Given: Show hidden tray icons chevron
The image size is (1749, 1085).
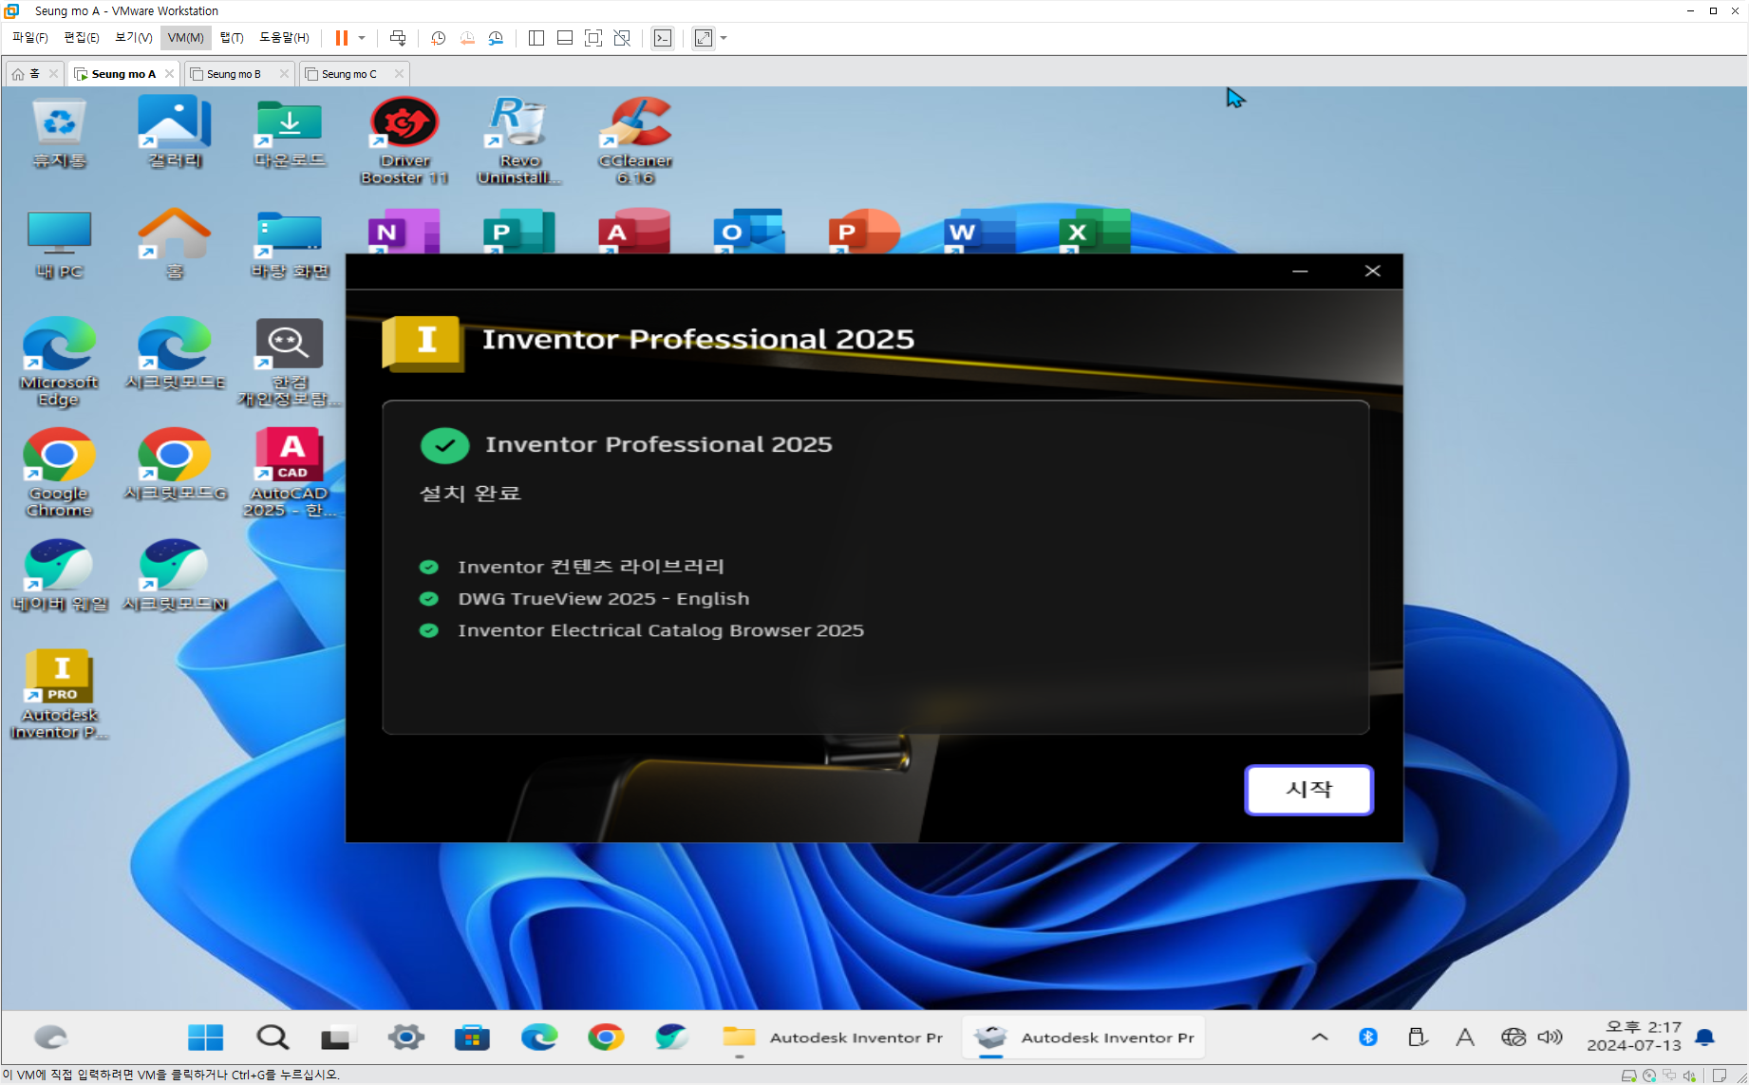Looking at the screenshot, I should pyautogui.click(x=1320, y=1038).
